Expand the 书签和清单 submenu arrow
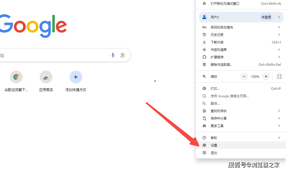Image resolution: width=286 pixels, height=171 pixels. (x=279, y=50)
